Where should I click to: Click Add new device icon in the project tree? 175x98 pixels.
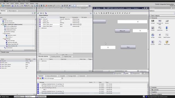point(3,21)
